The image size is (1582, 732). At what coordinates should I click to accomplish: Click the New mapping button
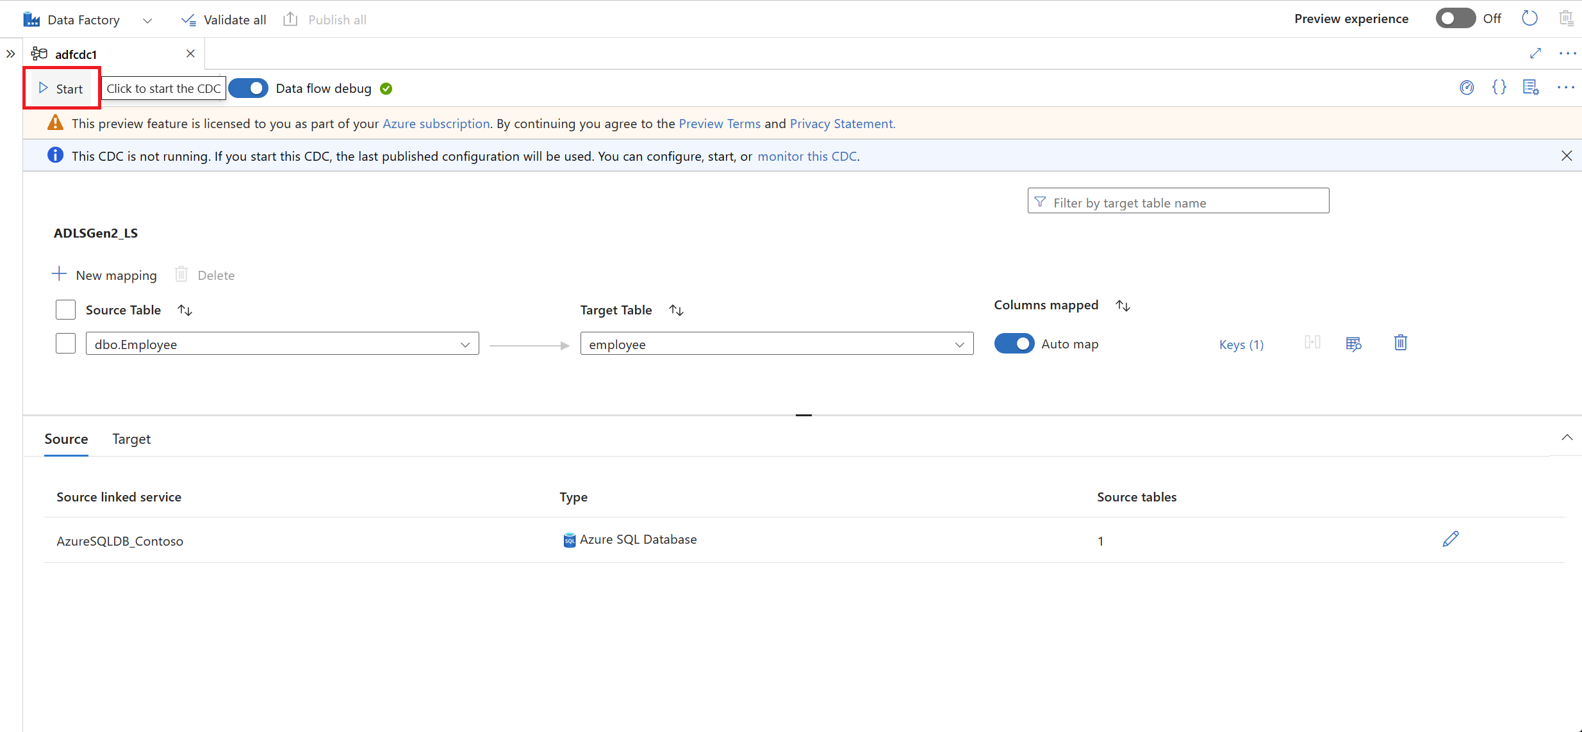[x=104, y=275]
